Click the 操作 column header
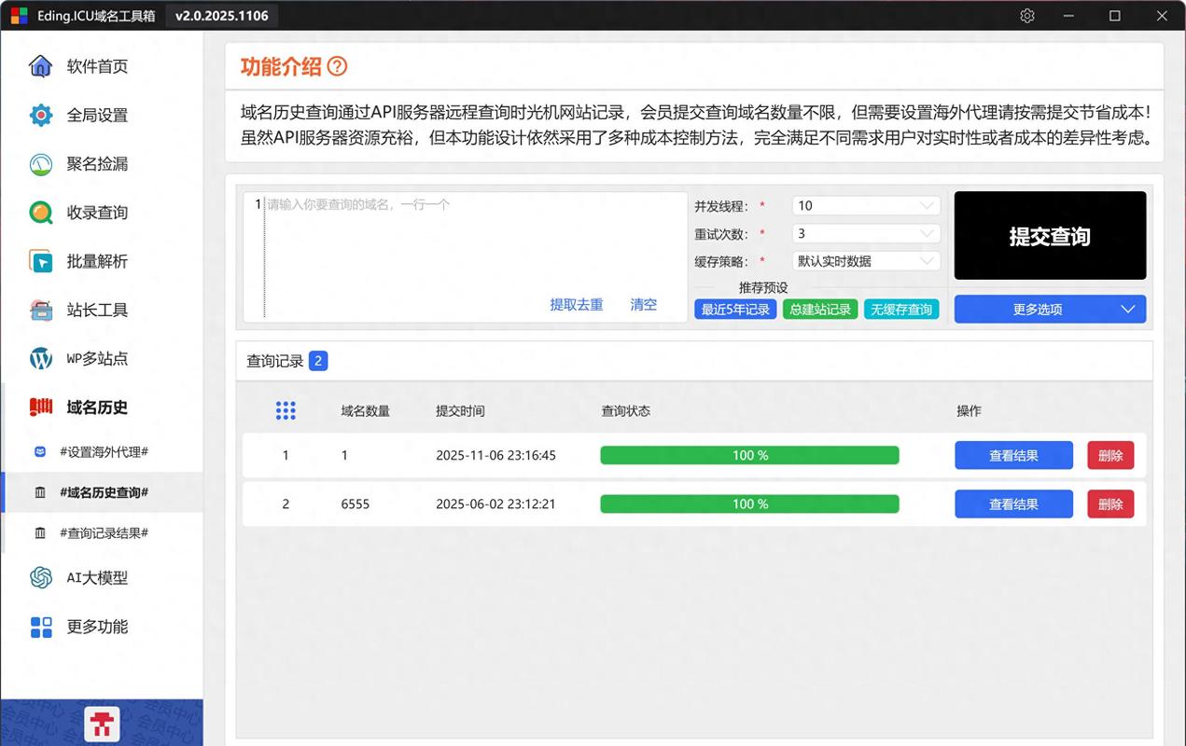 click(x=969, y=411)
